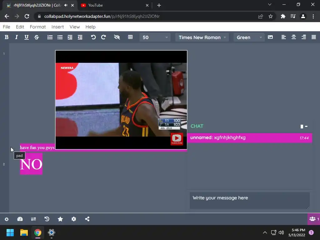The height and width of the screenshot is (240, 320).
Task: Open the Chrome three-dot menu
Action: pyautogui.click(x=313, y=16)
